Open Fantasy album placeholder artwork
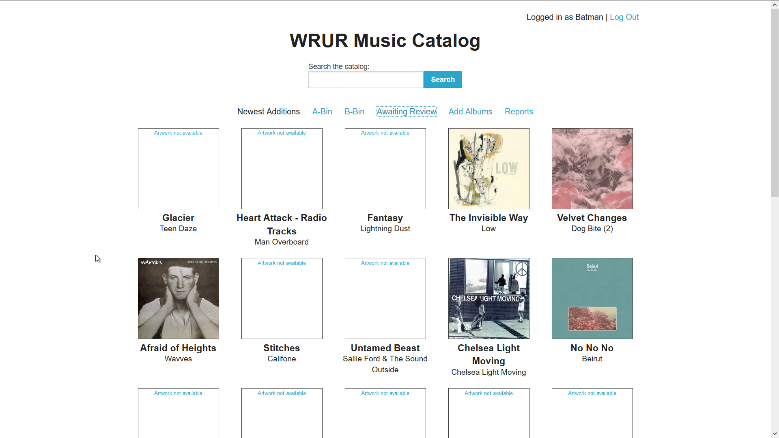The height and width of the screenshot is (438, 779). [385, 169]
